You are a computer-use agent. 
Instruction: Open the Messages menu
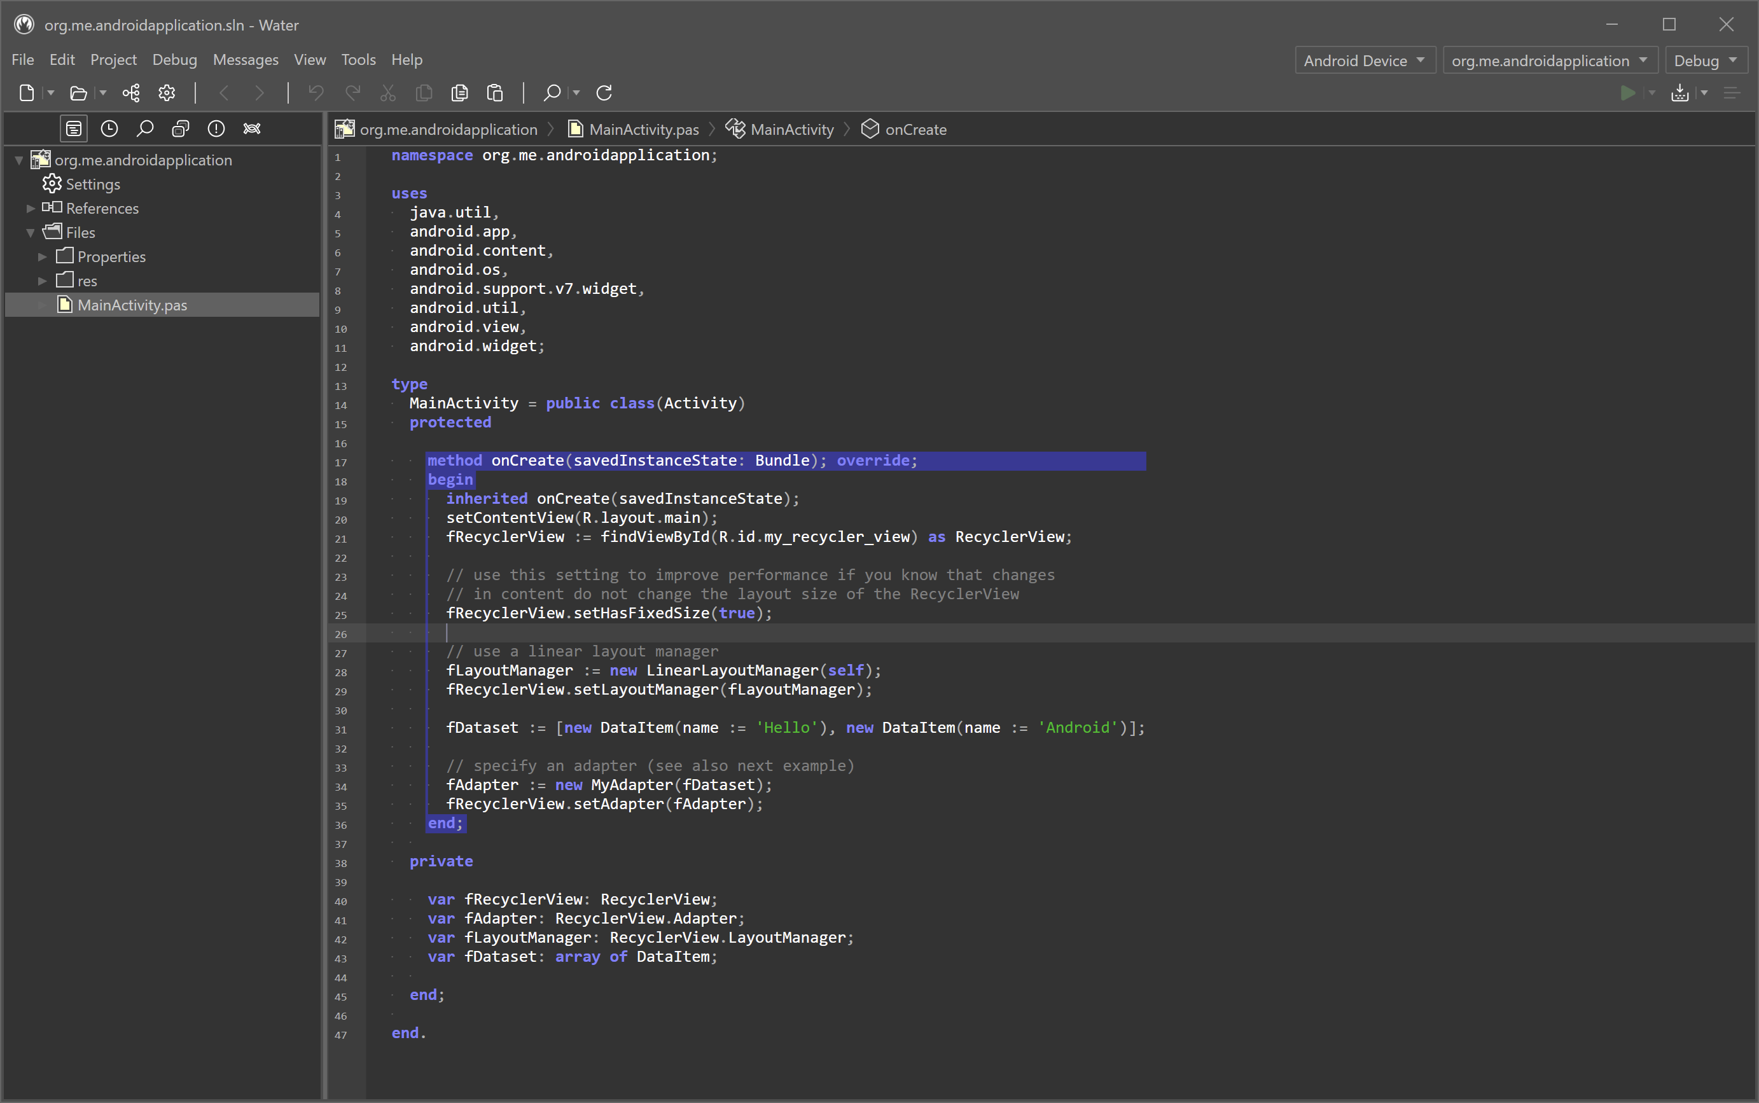point(245,60)
